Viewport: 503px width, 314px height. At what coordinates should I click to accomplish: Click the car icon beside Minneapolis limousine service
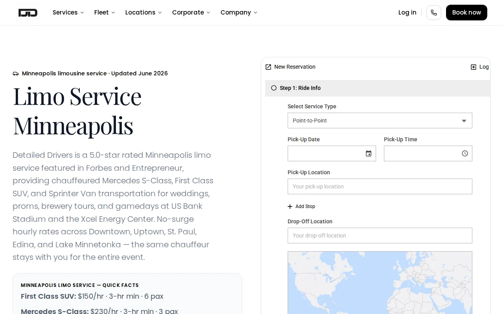coord(16,73)
